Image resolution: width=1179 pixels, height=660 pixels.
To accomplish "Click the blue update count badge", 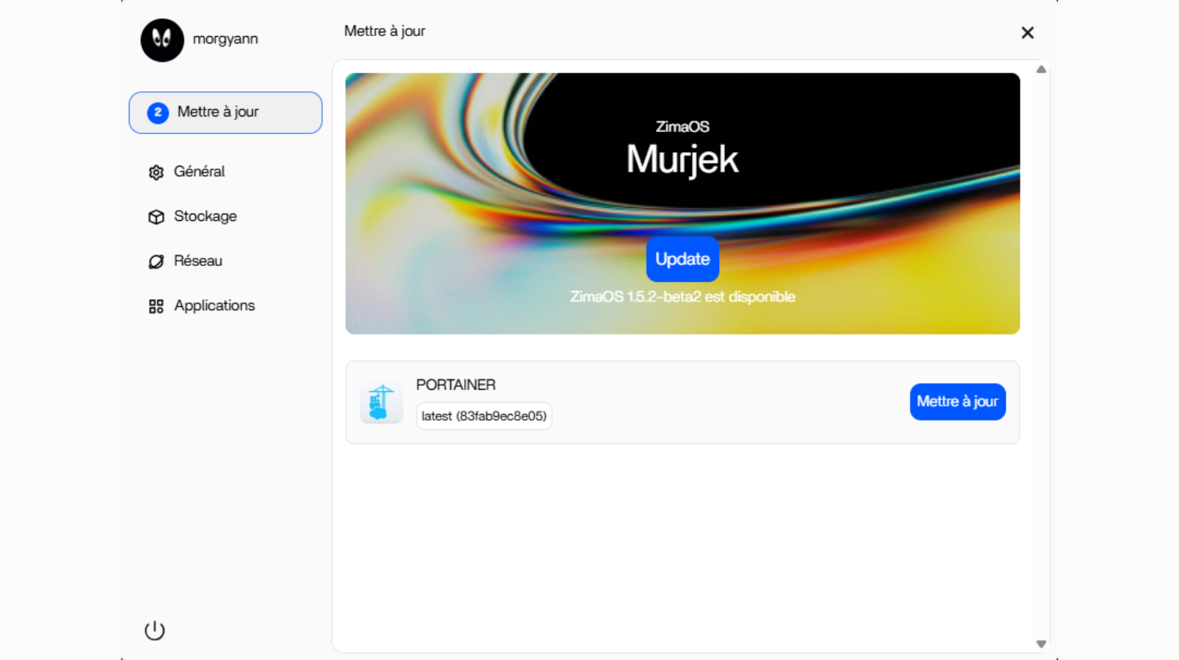I will pos(158,113).
